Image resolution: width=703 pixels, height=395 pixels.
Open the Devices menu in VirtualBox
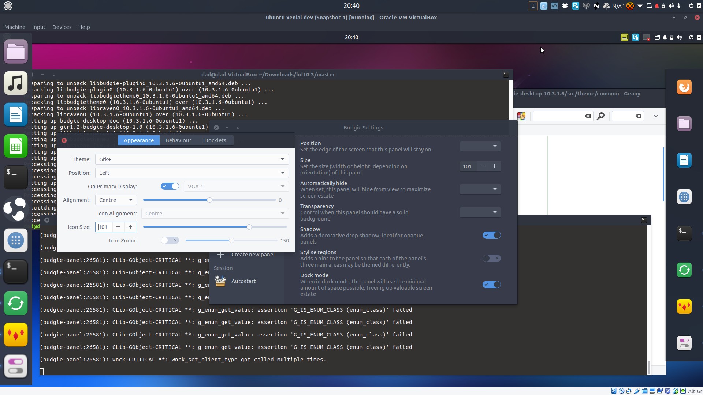point(62,27)
